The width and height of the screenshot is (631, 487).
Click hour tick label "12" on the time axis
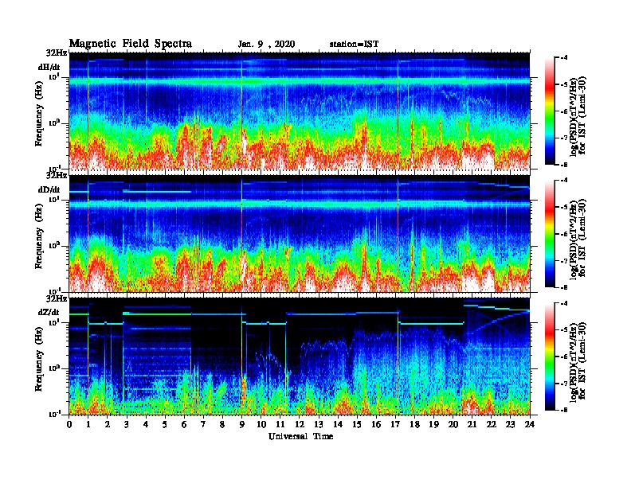[x=300, y=424]
